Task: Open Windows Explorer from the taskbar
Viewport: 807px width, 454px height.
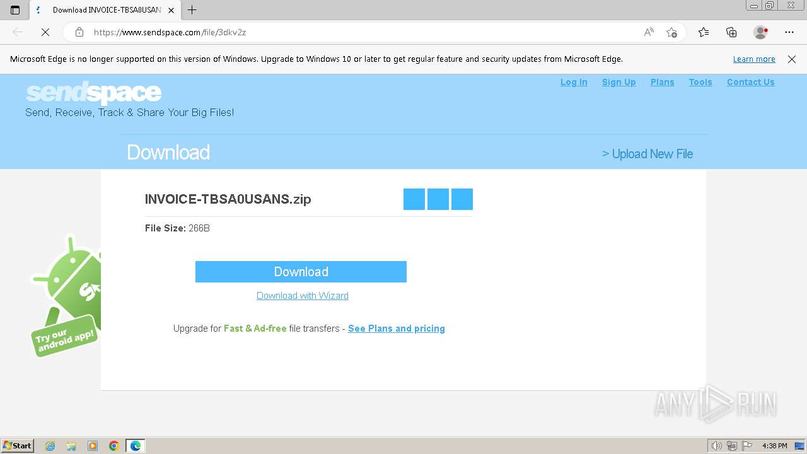Action: pos(71,446)
